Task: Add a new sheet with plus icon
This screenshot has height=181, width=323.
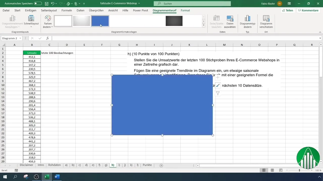Action: pyautogui.click(x=161, y=165)
